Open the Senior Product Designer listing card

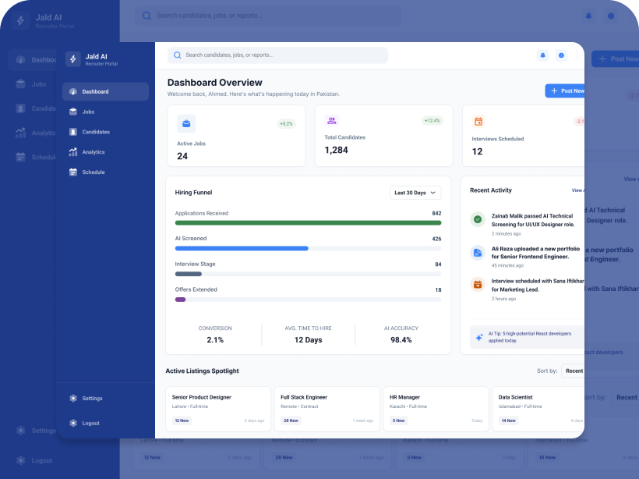pyautogui.click(x=218, y=409)
